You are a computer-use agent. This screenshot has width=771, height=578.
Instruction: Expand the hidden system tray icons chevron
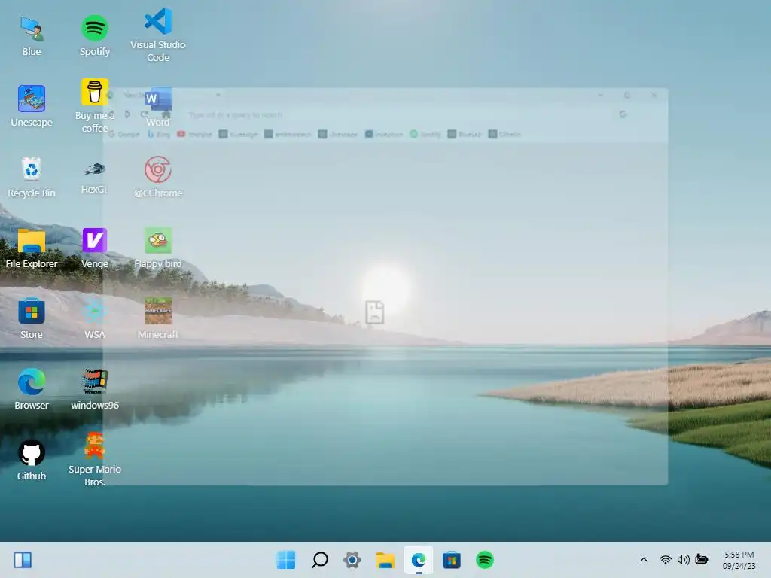643,560
